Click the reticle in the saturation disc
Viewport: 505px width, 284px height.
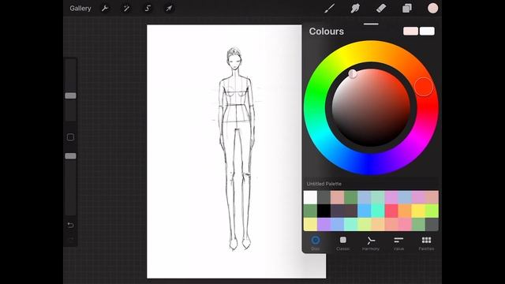coord(353,73)
